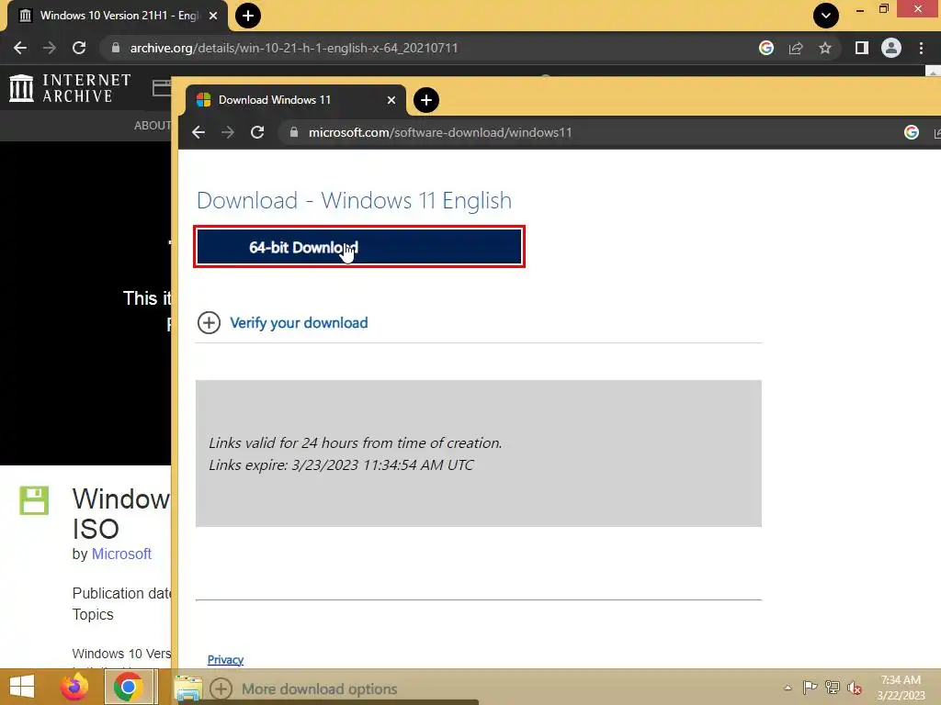Expand More download options

pyautogui.click(x=221, y=688)
